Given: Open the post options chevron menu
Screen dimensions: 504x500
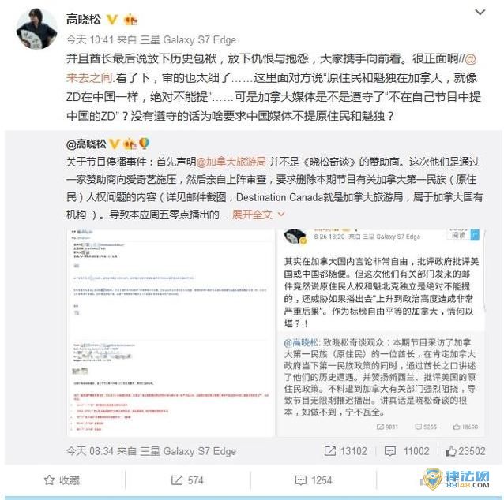Looking at the screenshot, I should click(x=480, y=13).
